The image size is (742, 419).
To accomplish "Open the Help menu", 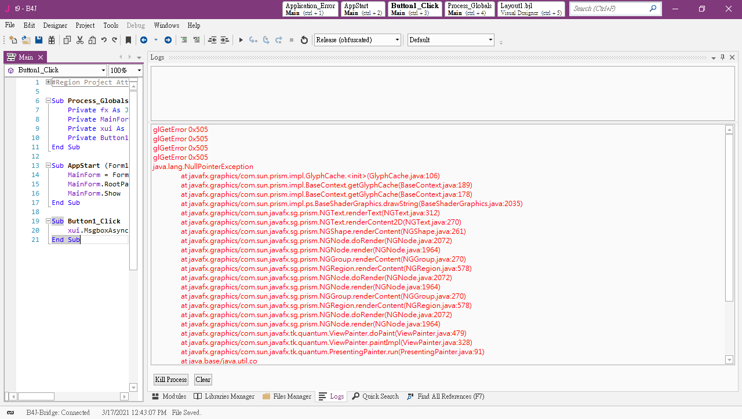I will (x=194, y=25).
